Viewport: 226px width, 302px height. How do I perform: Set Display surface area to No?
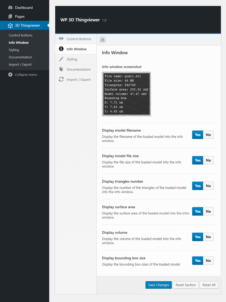coord(208,211)
